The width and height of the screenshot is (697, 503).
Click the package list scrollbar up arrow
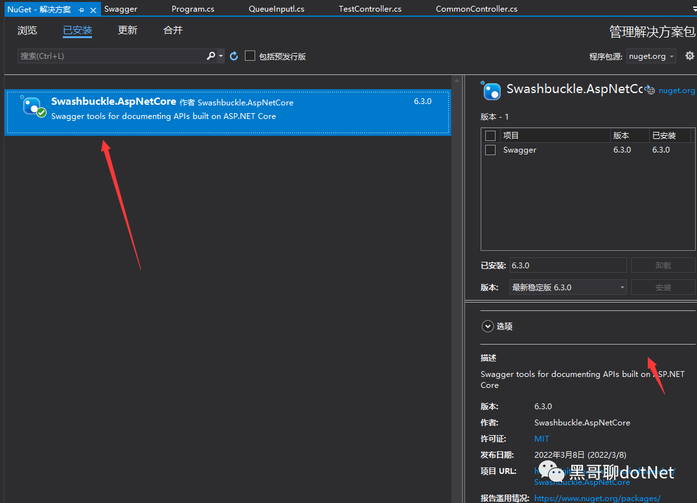457,81
